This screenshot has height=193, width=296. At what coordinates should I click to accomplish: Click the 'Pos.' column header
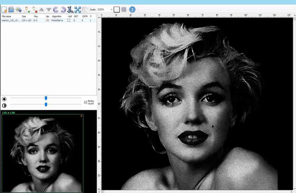coord(36,17)
